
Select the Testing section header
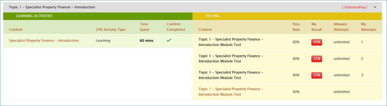click(x=212, y=16)
